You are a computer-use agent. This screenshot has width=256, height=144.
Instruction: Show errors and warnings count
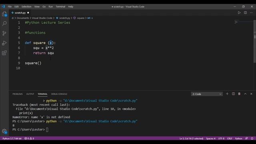pyautogui.click(x=29, y=138)
